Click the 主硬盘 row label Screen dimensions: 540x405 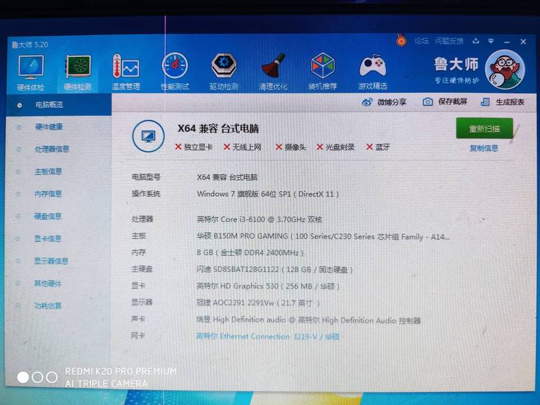pyautogui.click(x=142, y=269)
